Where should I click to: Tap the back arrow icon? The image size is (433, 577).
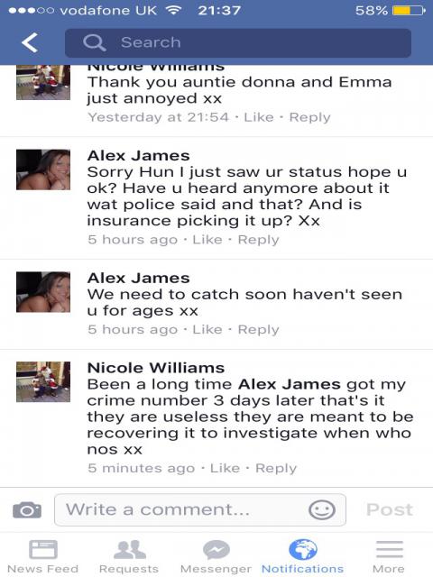click(x=30, y=42)
